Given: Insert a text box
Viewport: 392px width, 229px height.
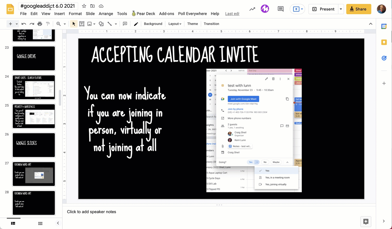Looking at the screenshot, I should pos(82,24).
